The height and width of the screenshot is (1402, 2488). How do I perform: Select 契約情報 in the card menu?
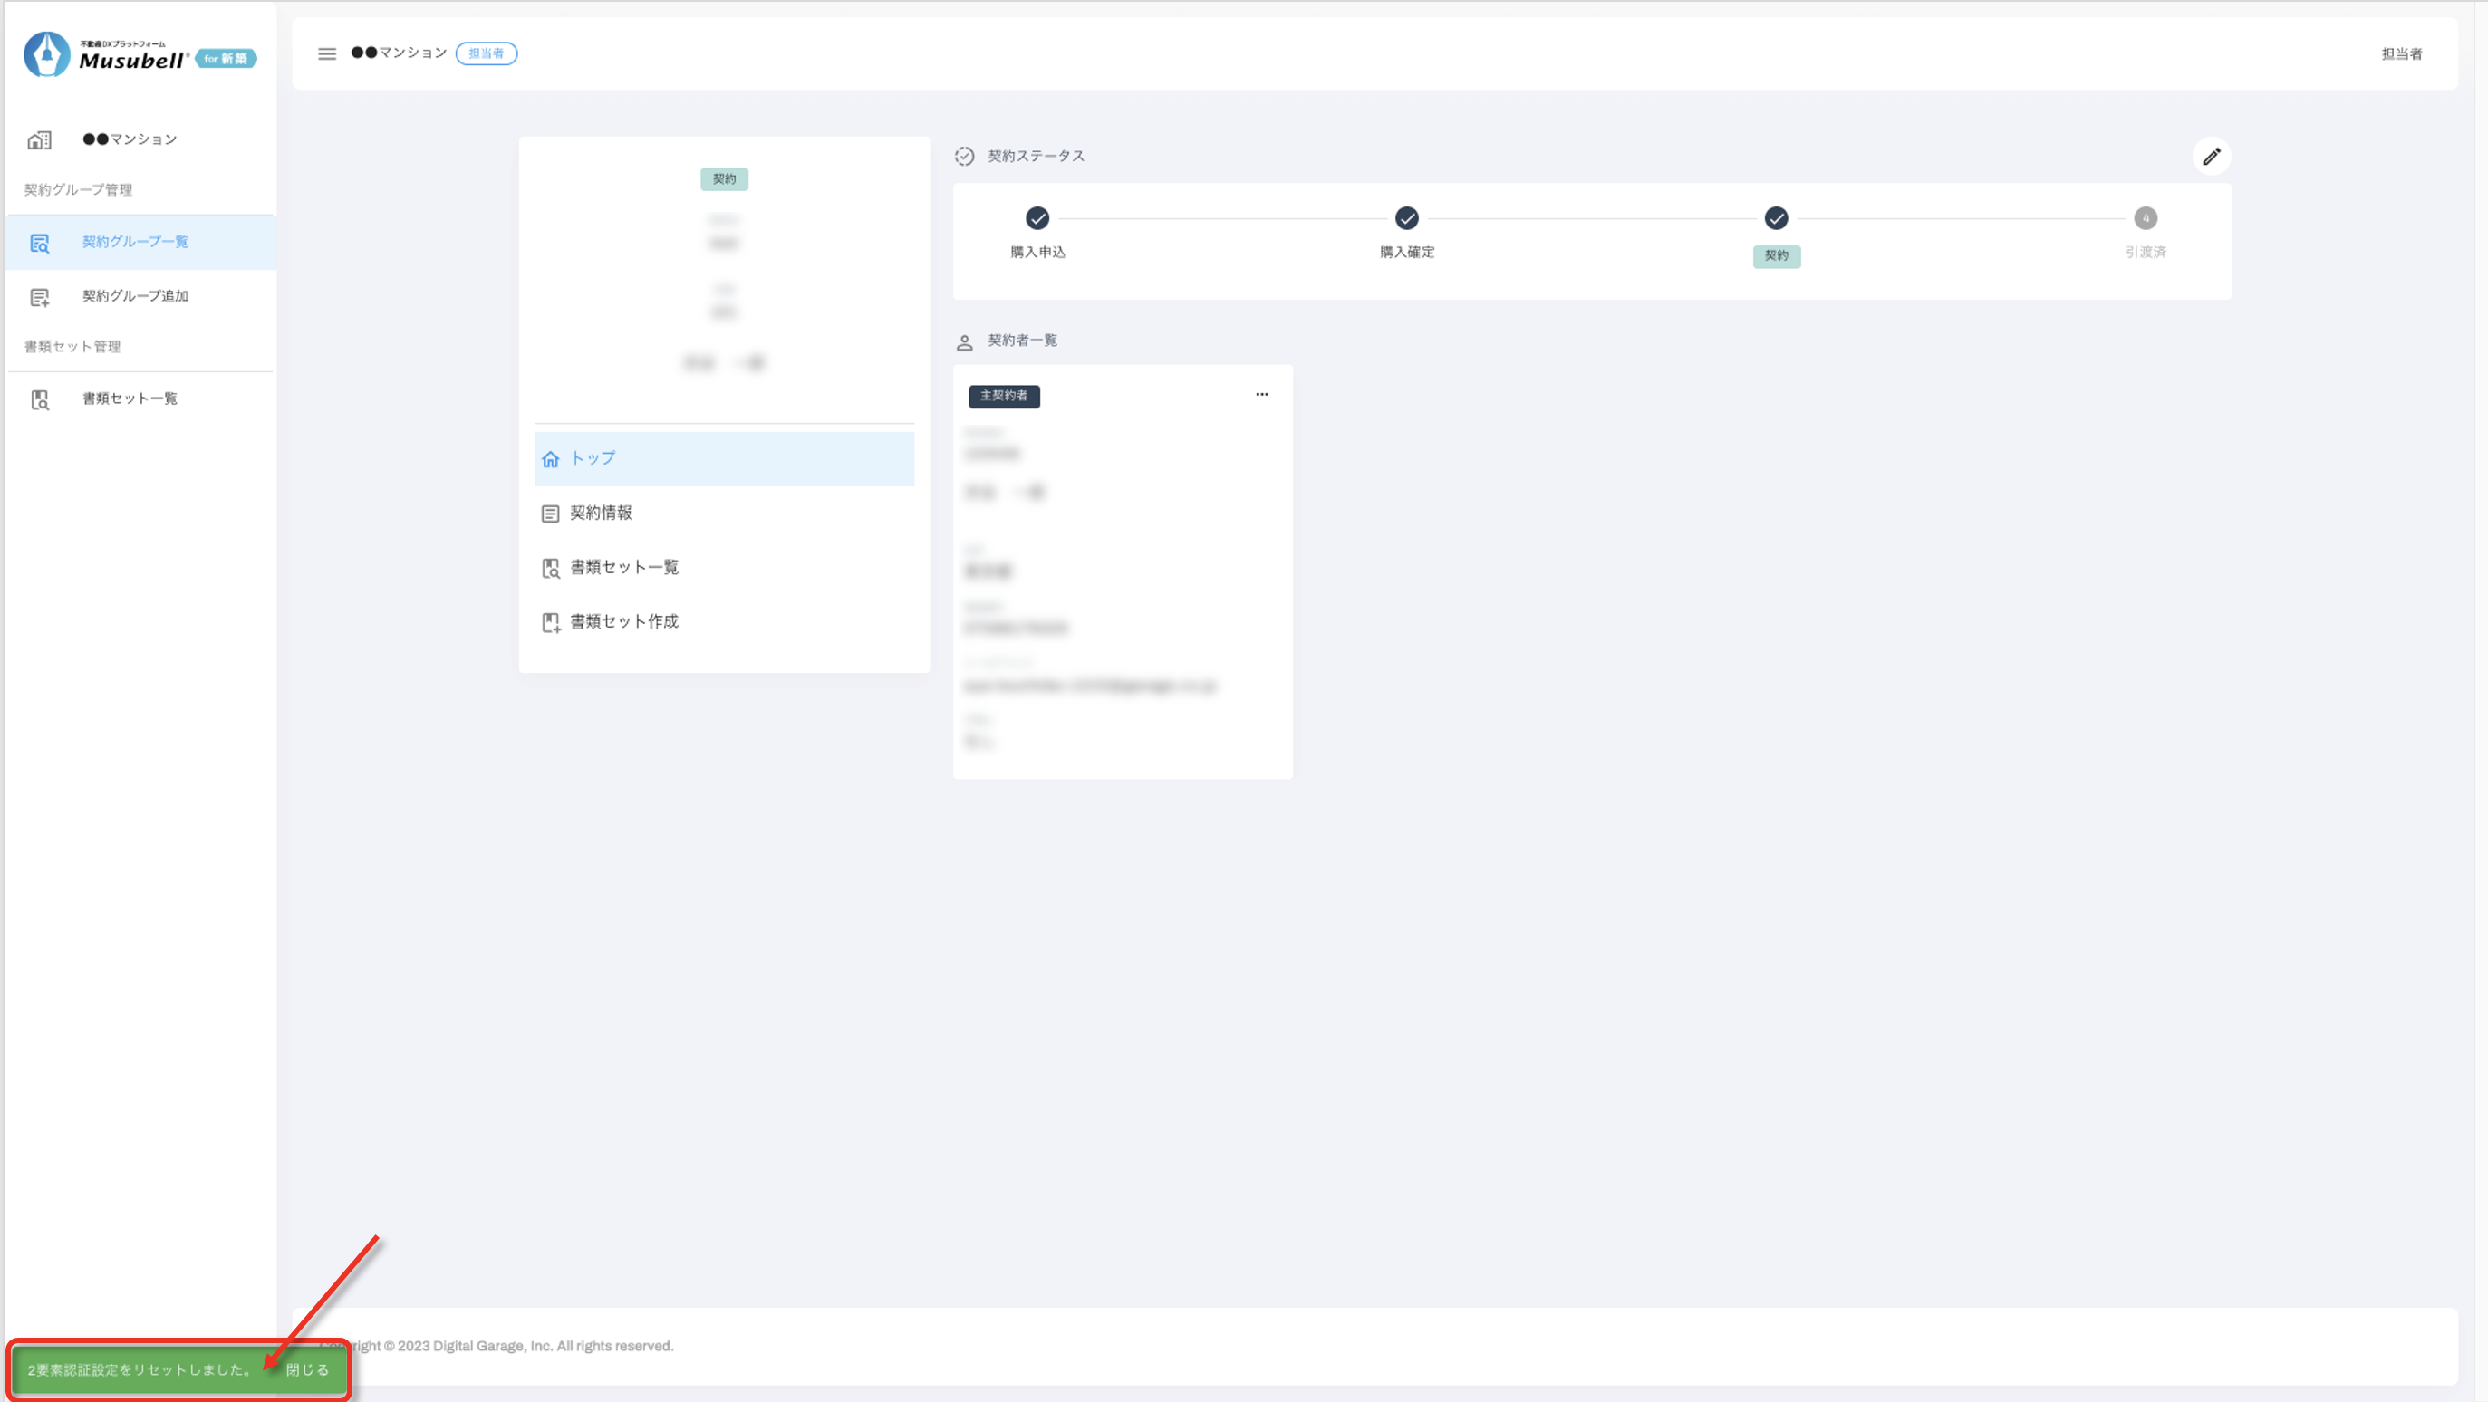pos(601,513)
